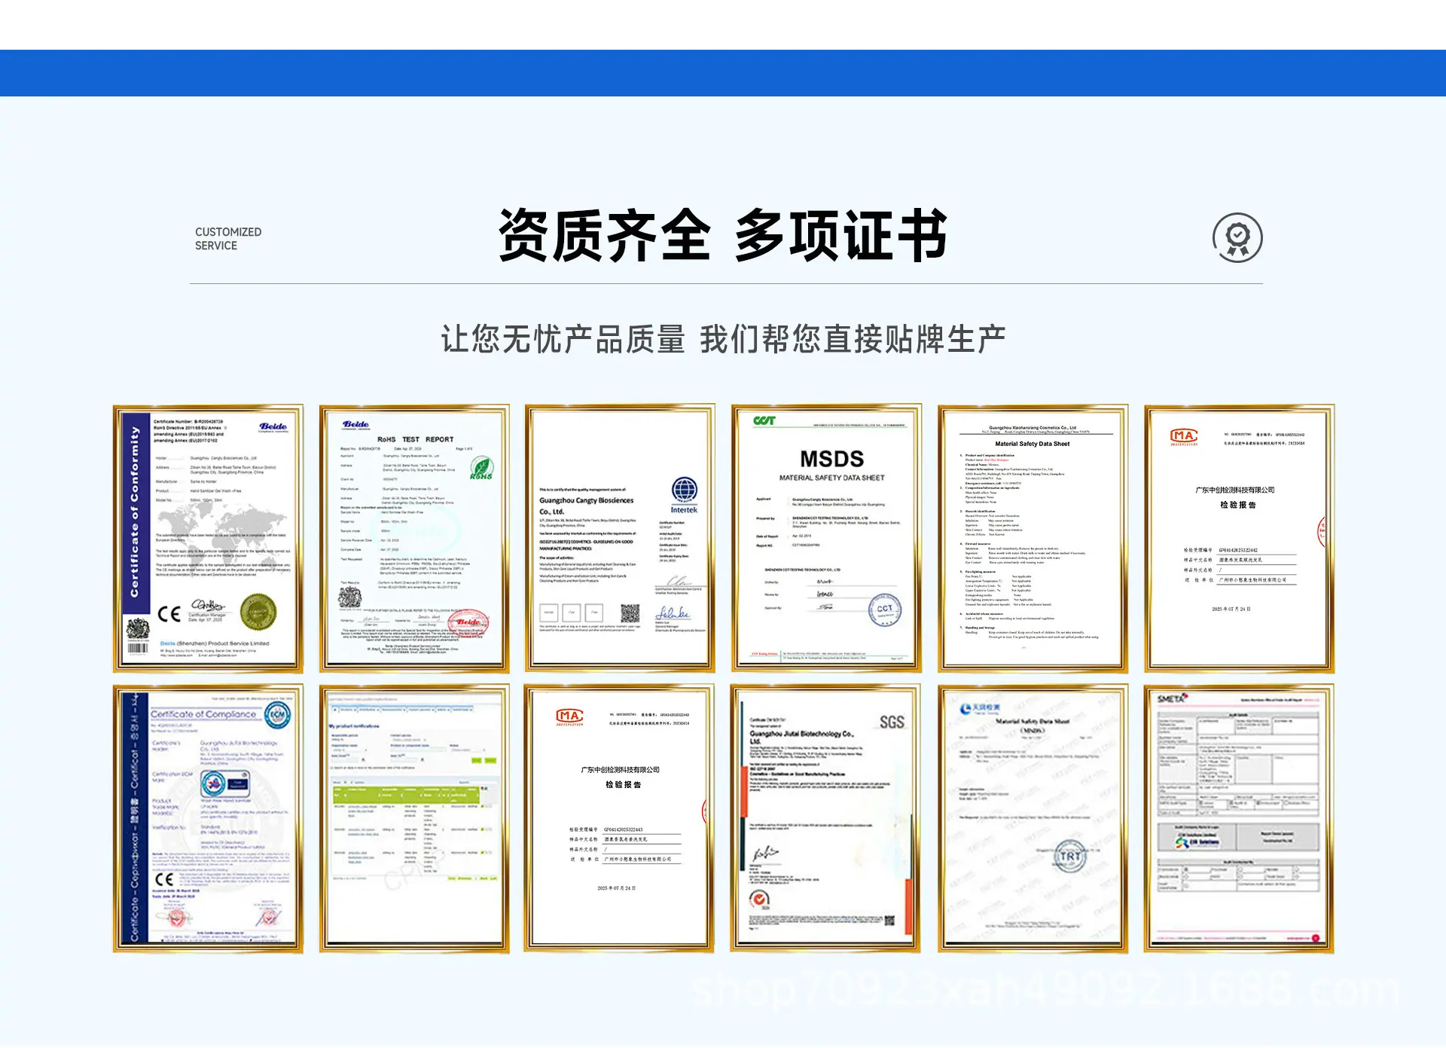Click the CUSTOMIZED SERVICE label
1446x1048 pixels.
click(x=228, y=239)
